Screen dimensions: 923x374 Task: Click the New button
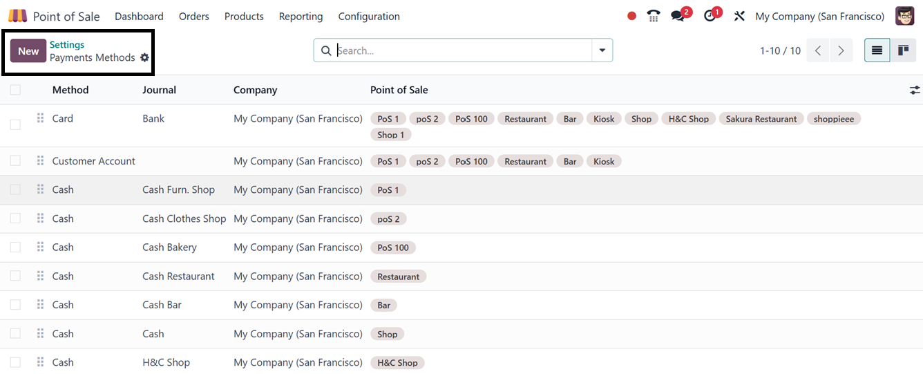click(28, 51)
